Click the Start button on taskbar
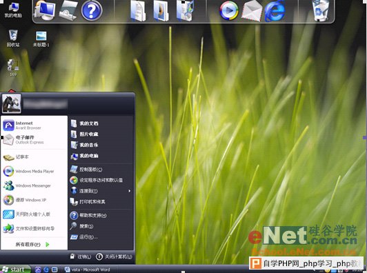 15,270
